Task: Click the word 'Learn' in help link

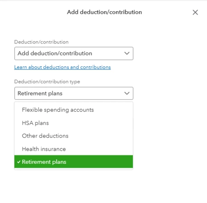Action: (x=21, y=67)
